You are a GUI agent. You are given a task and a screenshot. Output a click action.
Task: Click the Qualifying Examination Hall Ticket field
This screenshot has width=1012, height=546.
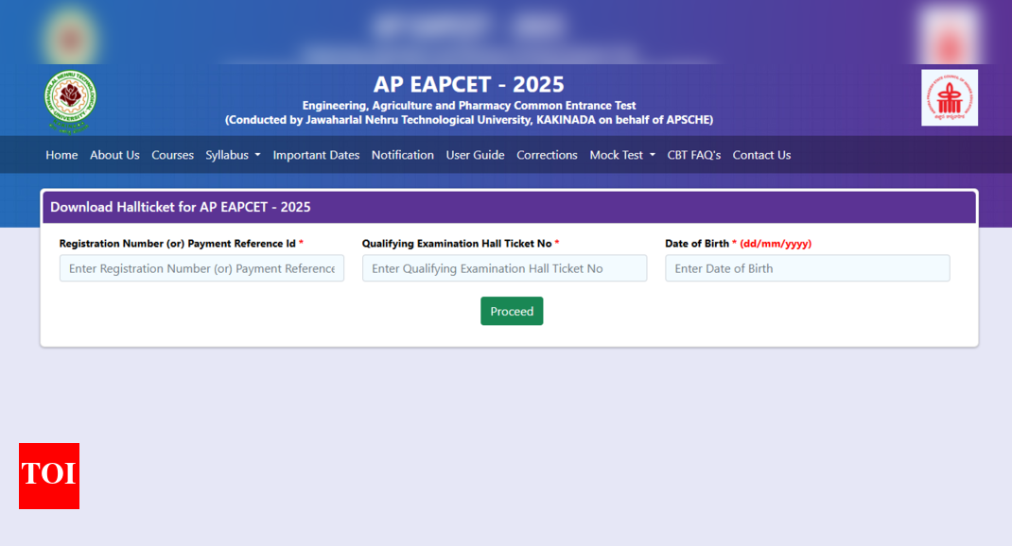point(504,268)
